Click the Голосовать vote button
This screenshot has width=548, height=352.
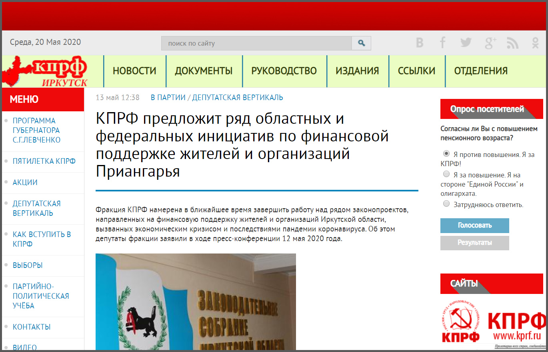tap(475, 225)
